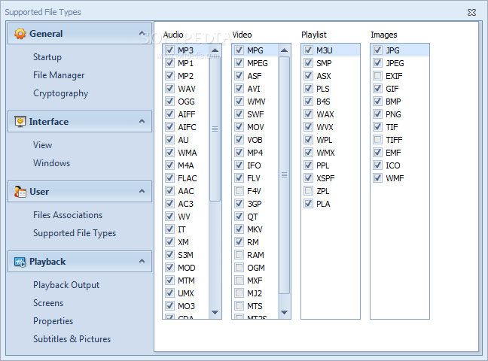Click Video list scroll up arrow
Viewport: 488px width, 361px height.
click(x=284, y=50)
